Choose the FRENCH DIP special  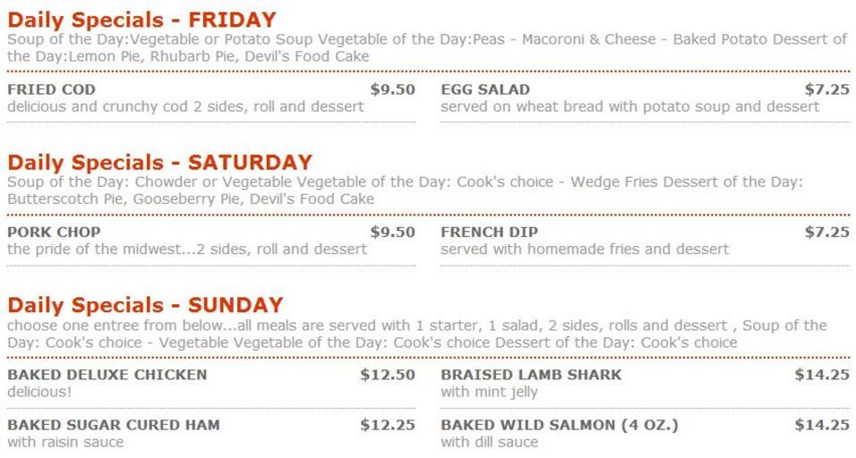tap(489, 233)
